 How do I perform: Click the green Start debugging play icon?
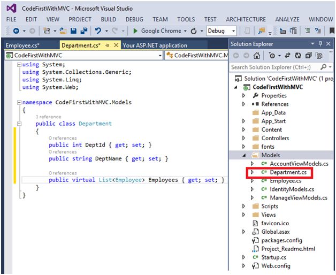(x=135, y=31)
